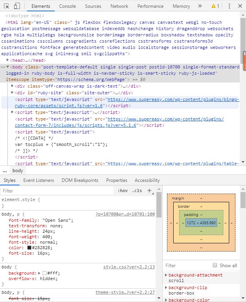Open the ?p=10700 stylesheet source link
Screen dimensions: 246x302
tap(125, 214)
